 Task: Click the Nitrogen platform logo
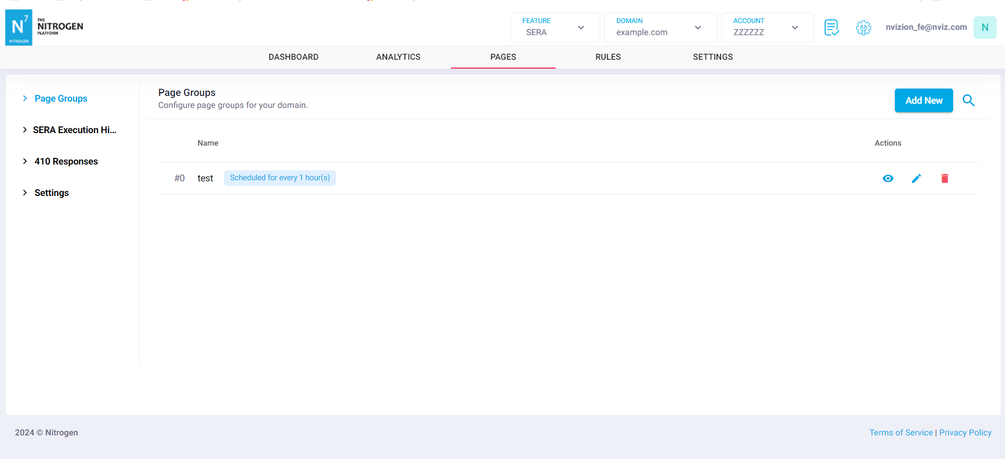click(x=45, y=27)
